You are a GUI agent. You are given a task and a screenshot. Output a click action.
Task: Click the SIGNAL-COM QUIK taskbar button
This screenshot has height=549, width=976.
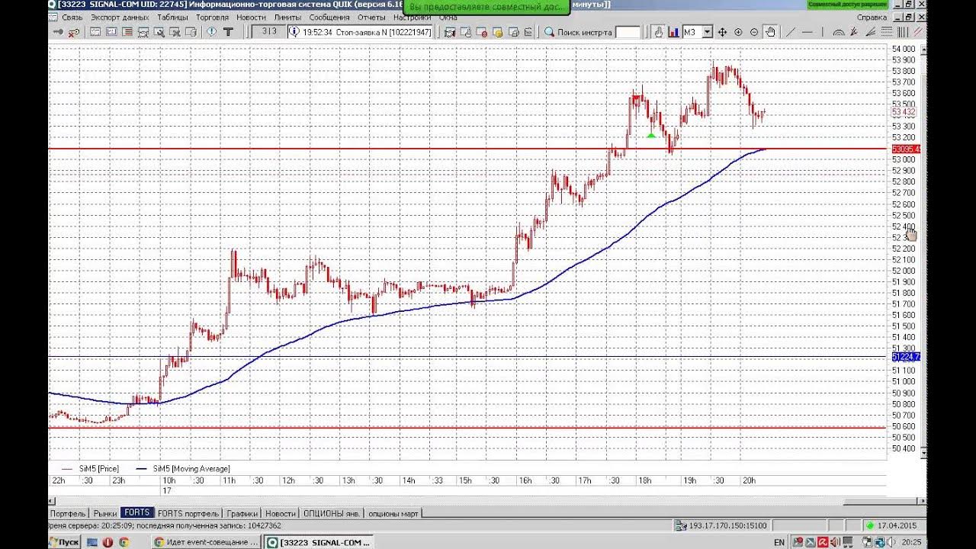point(317,542)
